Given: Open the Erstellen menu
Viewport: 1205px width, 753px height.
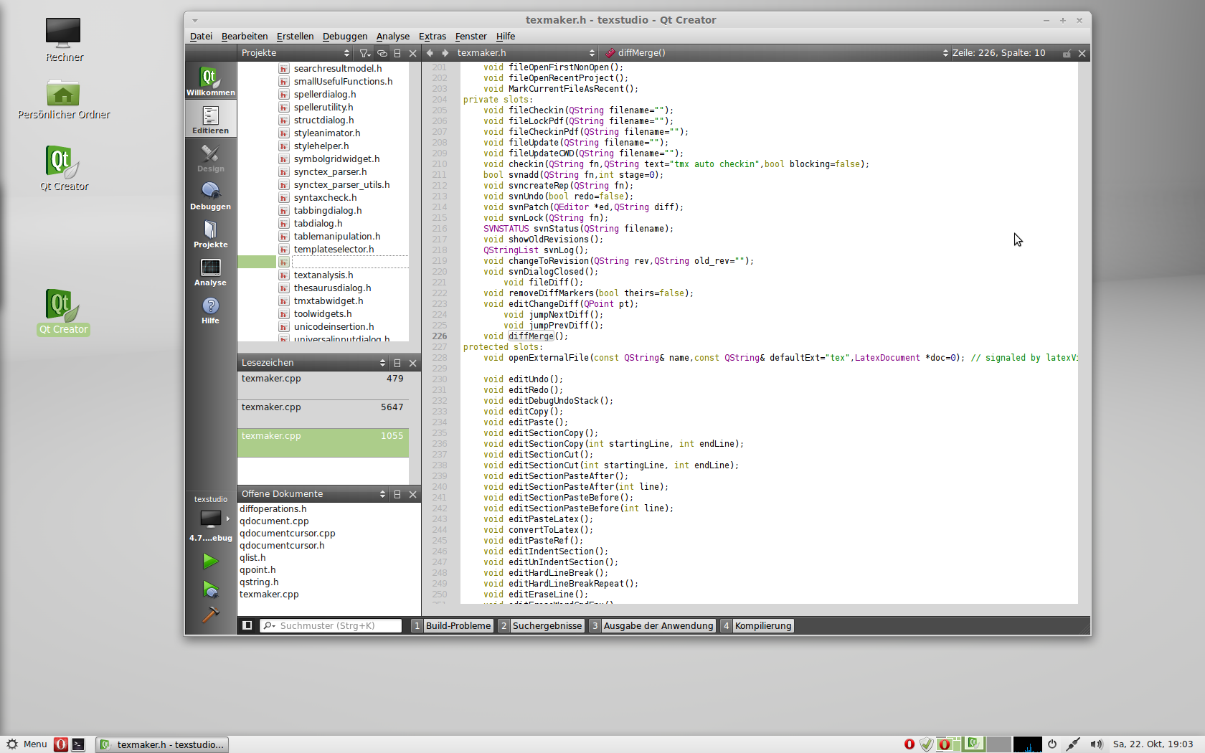Looking at the screenshot, I should click(x=295, y=37).
